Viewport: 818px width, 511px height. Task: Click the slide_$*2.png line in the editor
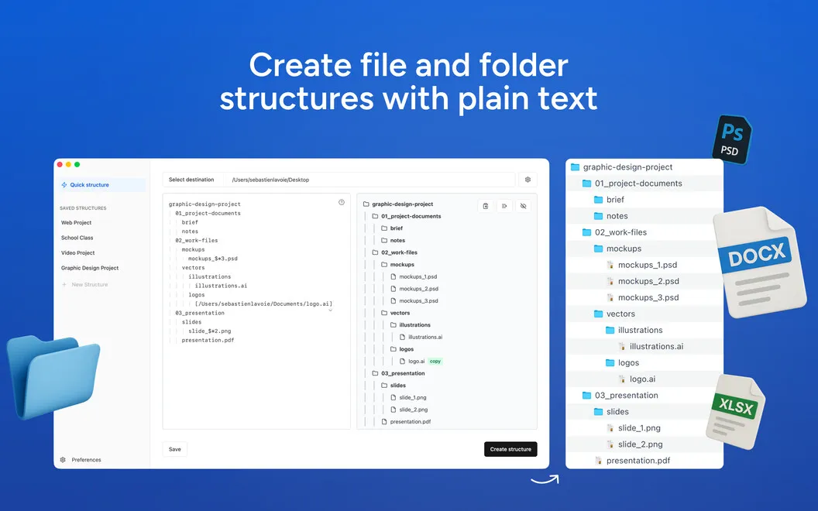pos(210,331)
